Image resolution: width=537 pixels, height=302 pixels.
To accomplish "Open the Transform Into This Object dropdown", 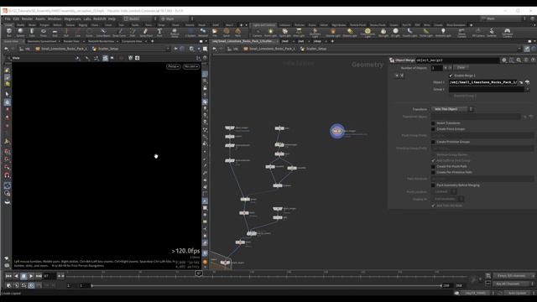I will click(x=452, y=109).
